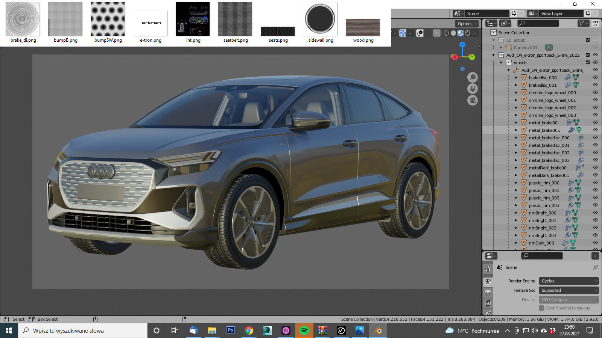Screen dimensions: 602x338
Task: Toggle X-Ray view icon in viewport header
Action: (436, 33)
